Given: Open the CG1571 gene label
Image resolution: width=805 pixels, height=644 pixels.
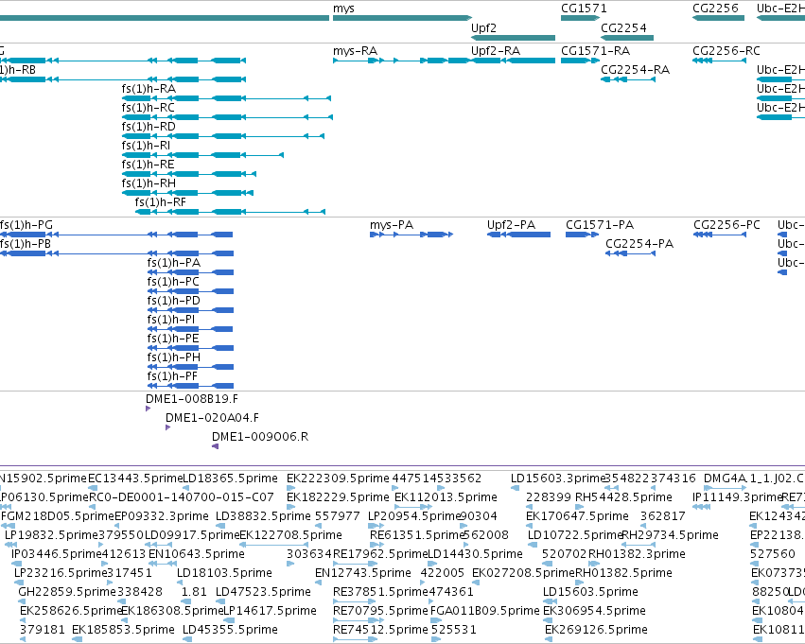Looking at the screenshot, I should (x=584, y=9).
